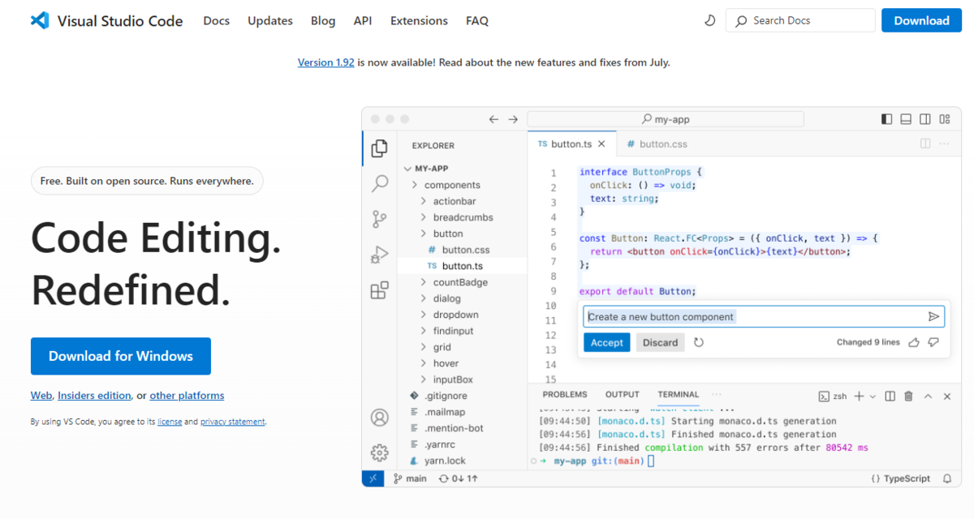
Task: Open the Updates menu item
Action: coord(270,20)
